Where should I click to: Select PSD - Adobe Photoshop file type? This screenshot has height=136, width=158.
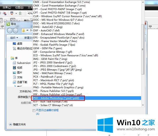point(87,98)
